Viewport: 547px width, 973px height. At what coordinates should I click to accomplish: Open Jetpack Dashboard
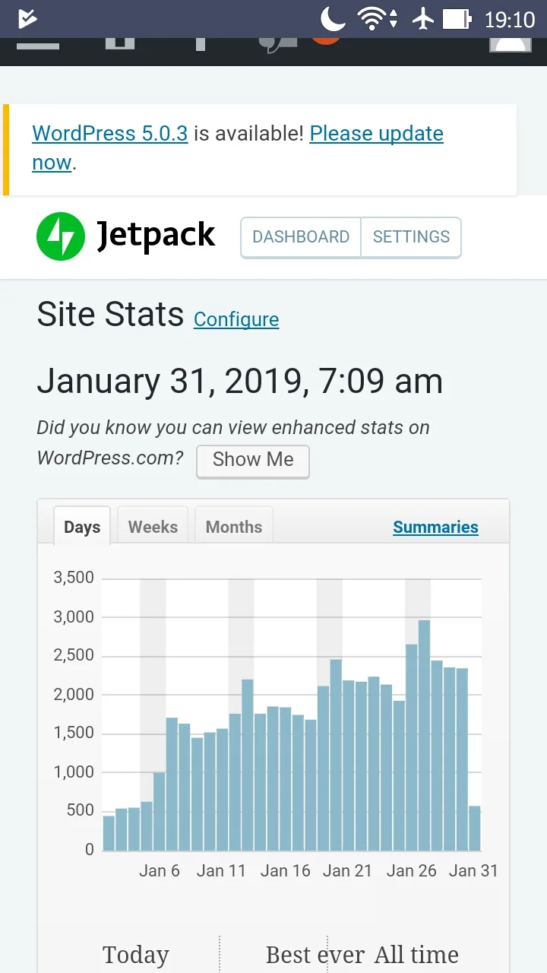pyautogui.click(x=301, y=237)
